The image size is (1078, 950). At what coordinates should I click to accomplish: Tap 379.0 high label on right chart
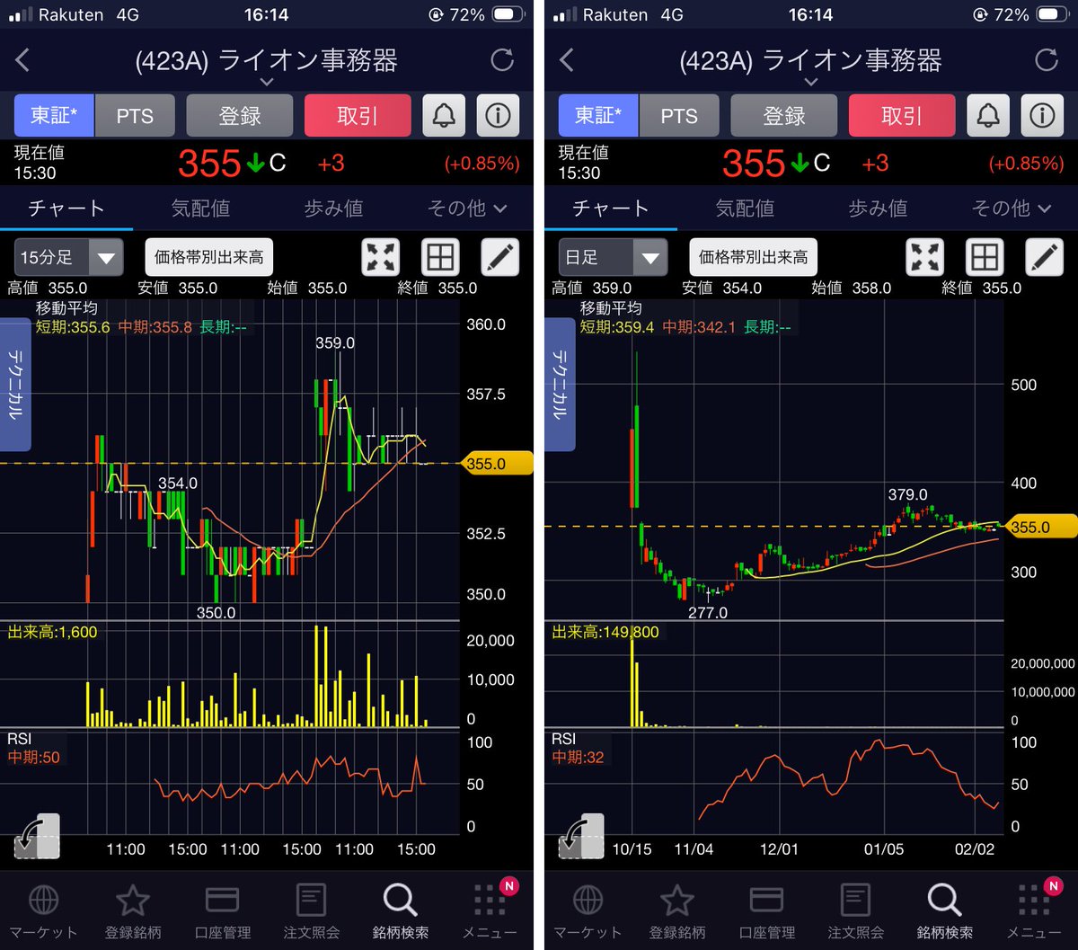(907, 494)
